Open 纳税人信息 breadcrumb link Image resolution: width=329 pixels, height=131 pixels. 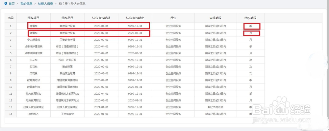point(45,4)
